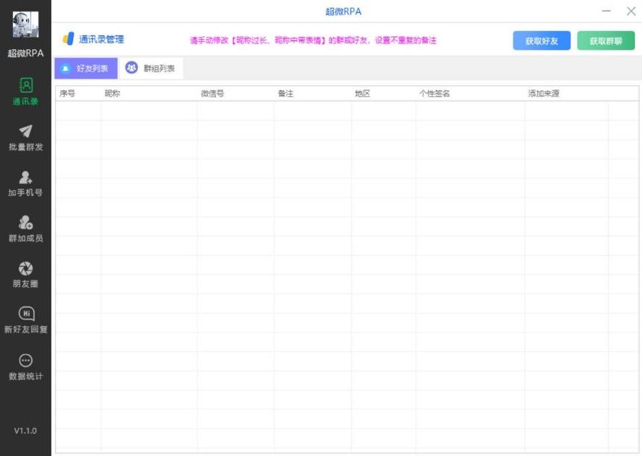Click the 获取群聊 button
This screenshot has width=642, height=456.
pos(607,40)
